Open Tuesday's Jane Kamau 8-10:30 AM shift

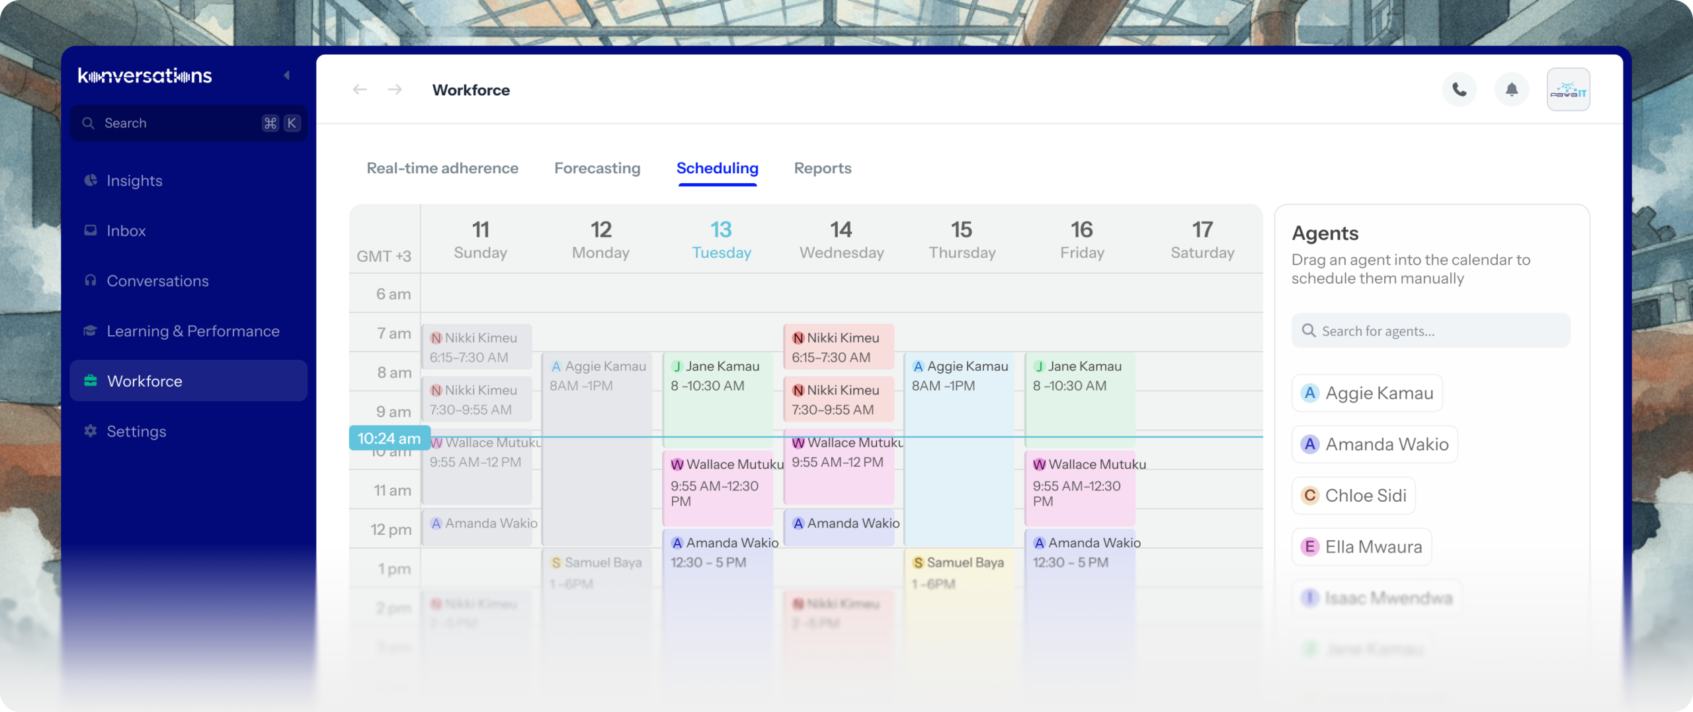coord(717,397)
